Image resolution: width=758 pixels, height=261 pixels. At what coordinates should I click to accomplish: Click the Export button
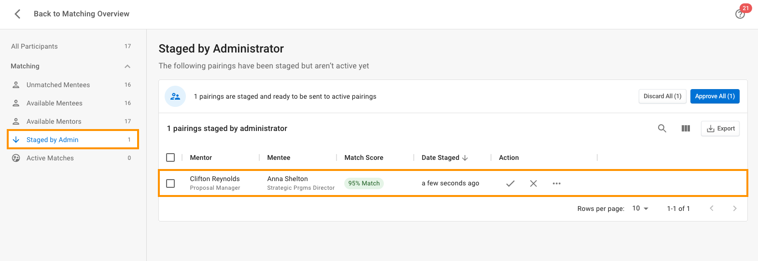tap(720, 129)
